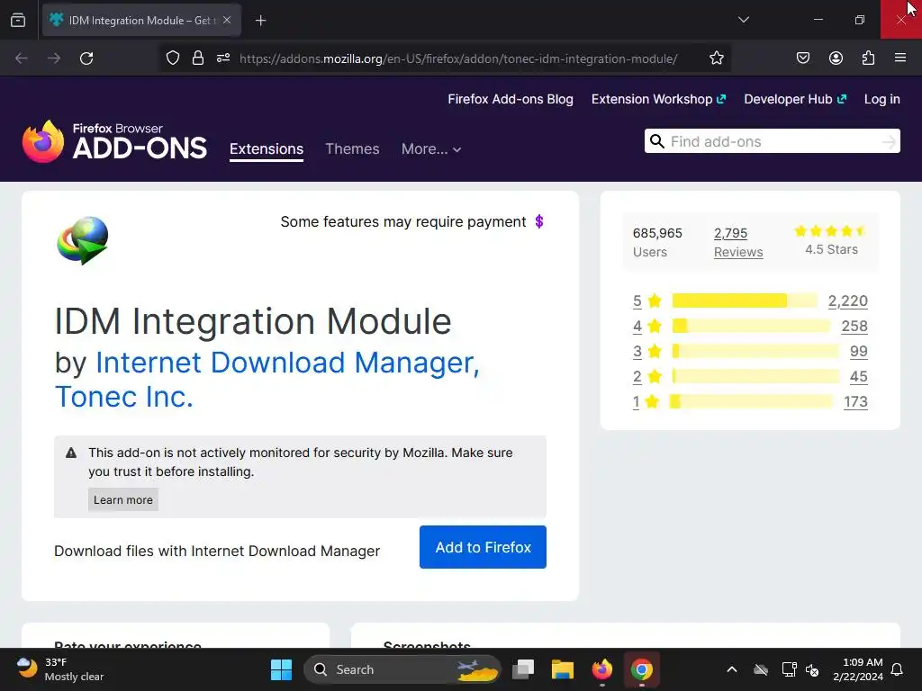The height and width of the screenshot is (691, 922).
Task: Visit the Firefox Add-ons Blog link
Action: (x=511, y=99)
